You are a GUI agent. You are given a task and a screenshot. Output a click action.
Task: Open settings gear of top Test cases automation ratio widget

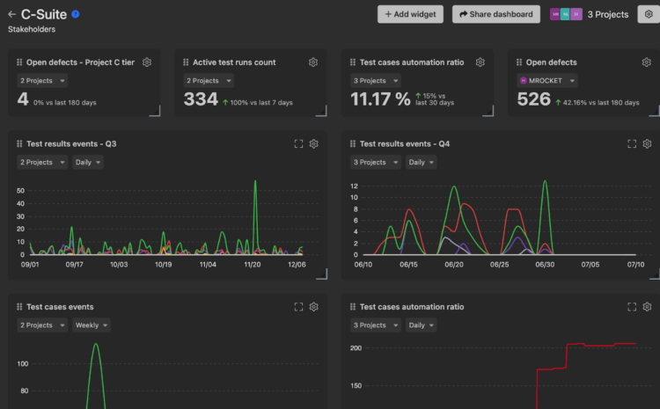pos(480,62)
